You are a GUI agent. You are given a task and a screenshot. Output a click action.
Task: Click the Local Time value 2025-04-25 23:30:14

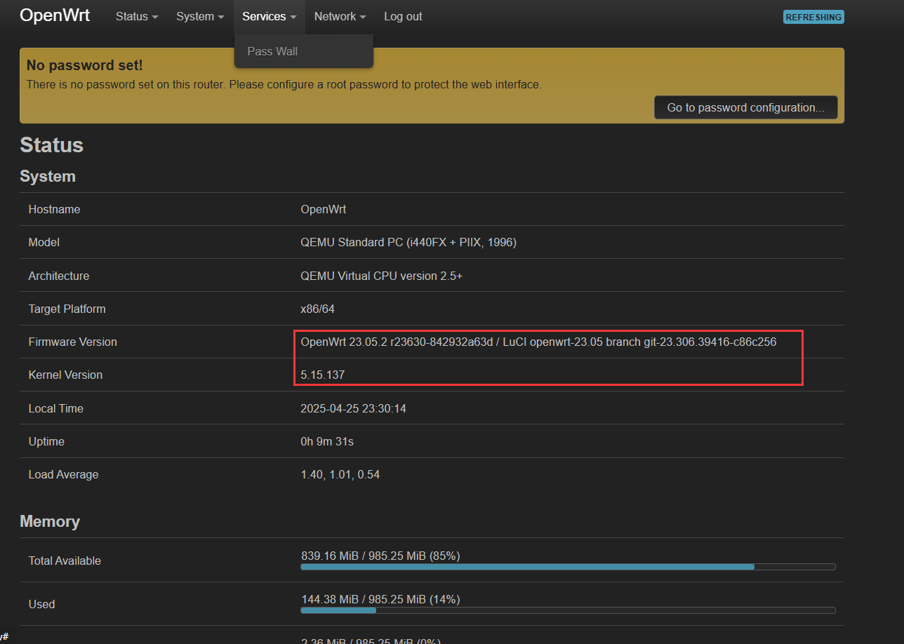click(x=354, y=408)
